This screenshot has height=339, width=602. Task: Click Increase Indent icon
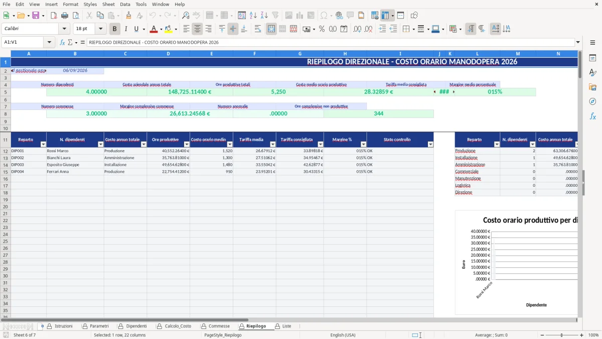tap(382, 29)
